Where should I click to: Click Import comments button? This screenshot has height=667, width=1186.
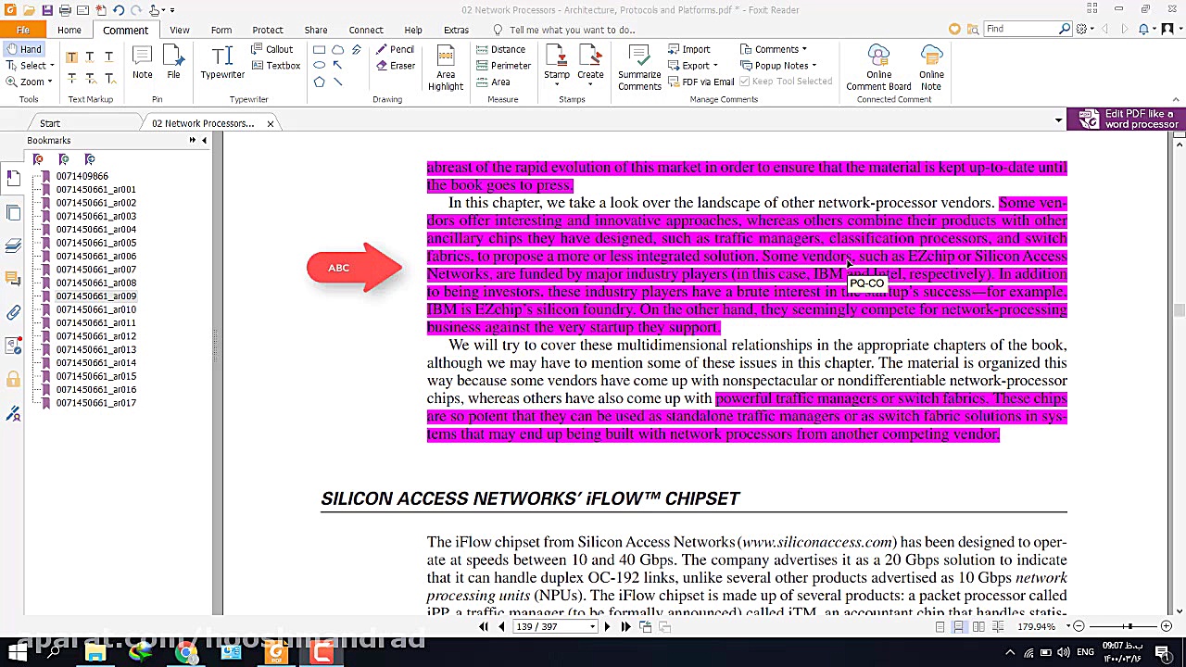(688, 49)
